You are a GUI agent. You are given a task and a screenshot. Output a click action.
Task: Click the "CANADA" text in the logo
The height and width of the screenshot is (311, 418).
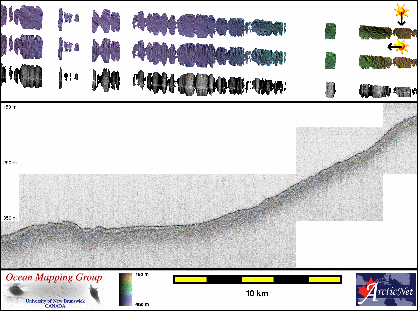pos(55,306)
